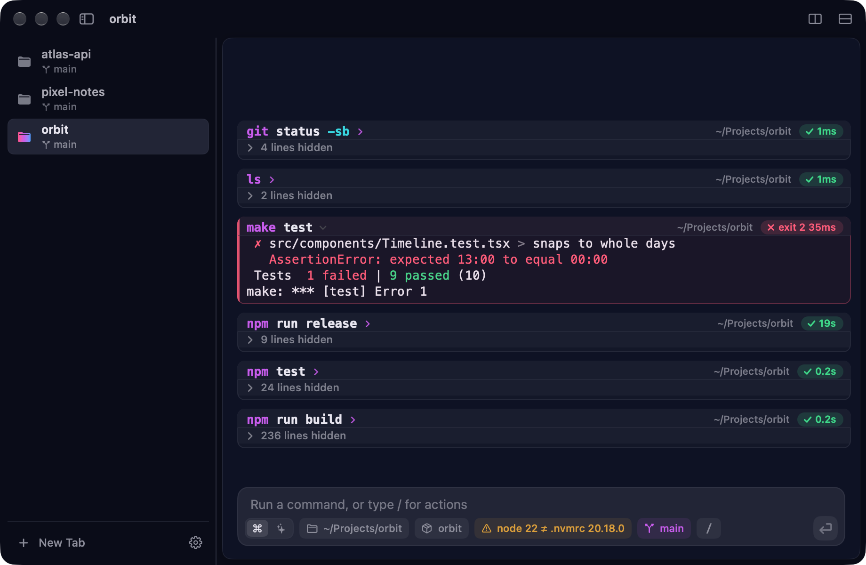Click the 0.2s badge on npm test block

(820, 371)
